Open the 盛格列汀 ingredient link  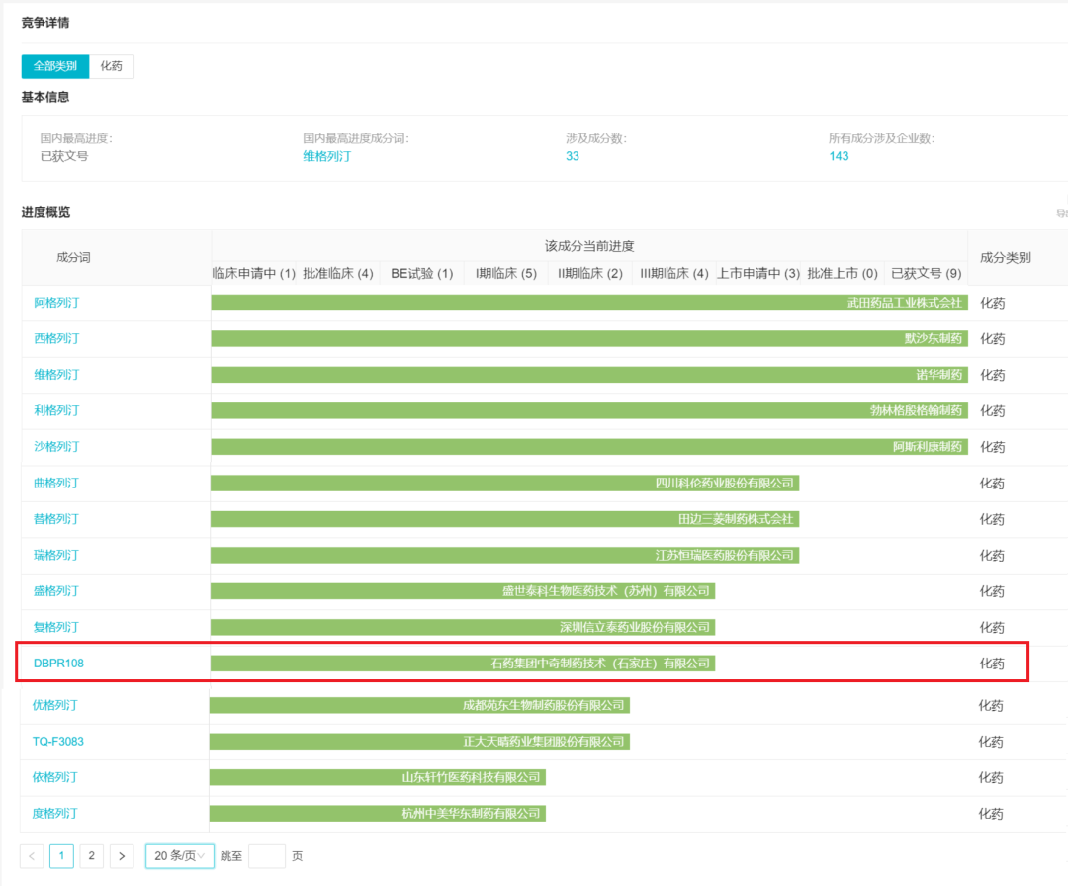(x=56, y=591)
